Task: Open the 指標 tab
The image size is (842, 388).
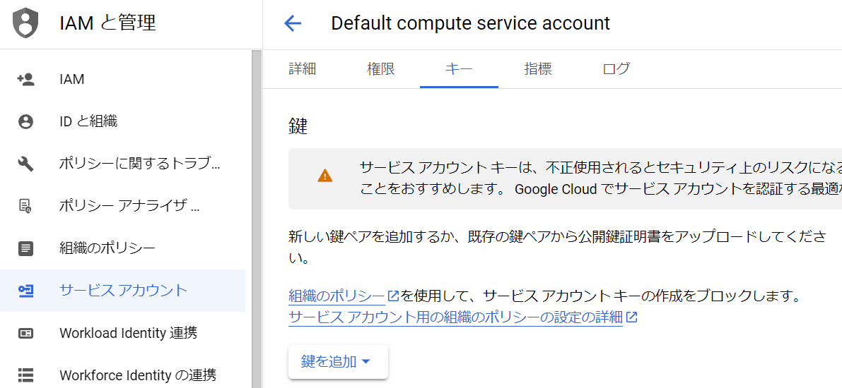Action: pyautogui.click(x=537, y=68)
